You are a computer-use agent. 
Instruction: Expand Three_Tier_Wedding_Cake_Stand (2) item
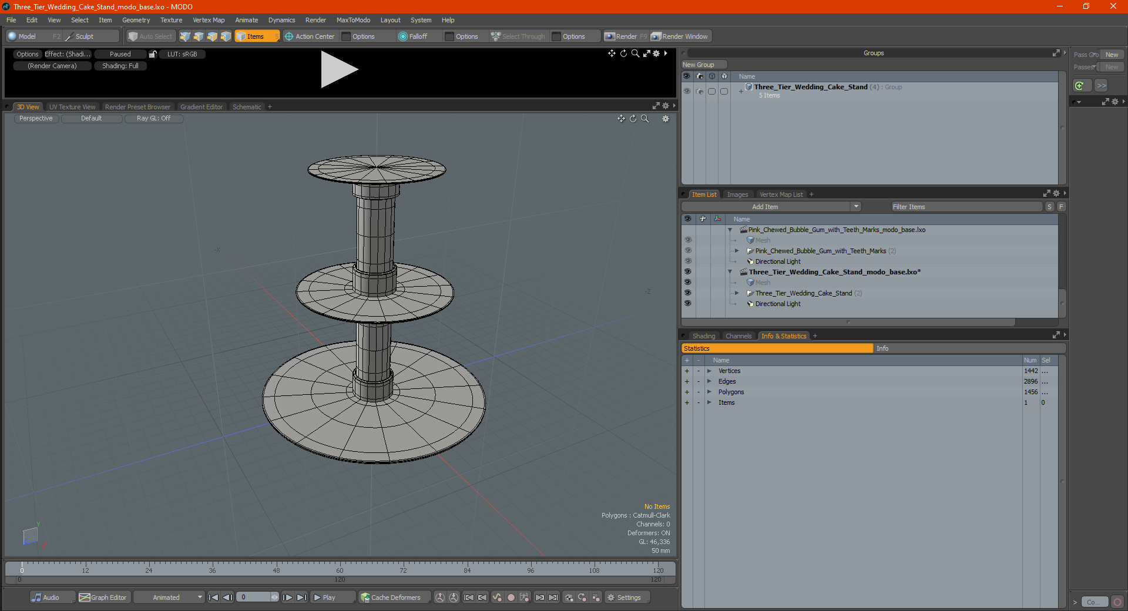(737, 293)
